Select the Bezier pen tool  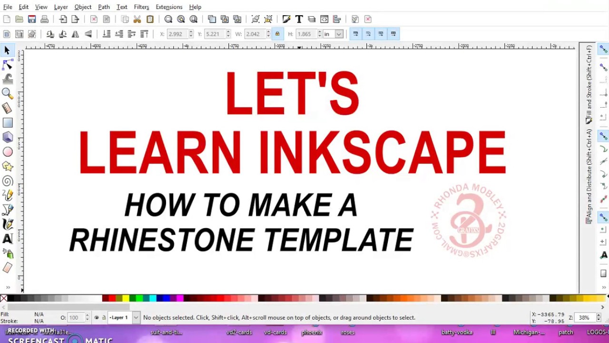click(7, 210)
